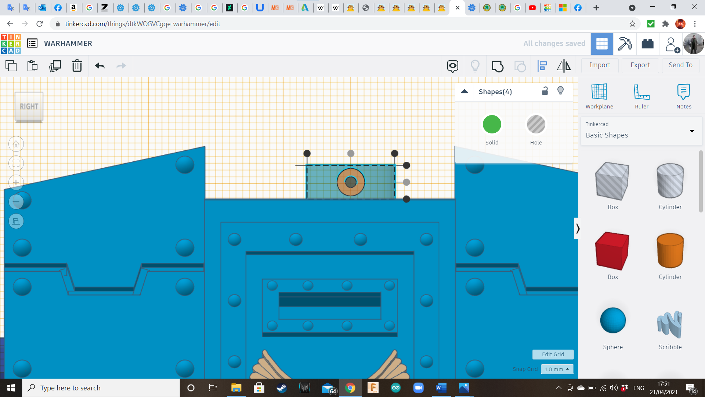
Task: Open the Export menu
Action: [x=640, y=65]
